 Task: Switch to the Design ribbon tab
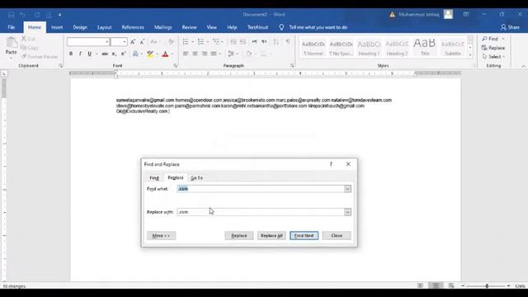[80, 27]
